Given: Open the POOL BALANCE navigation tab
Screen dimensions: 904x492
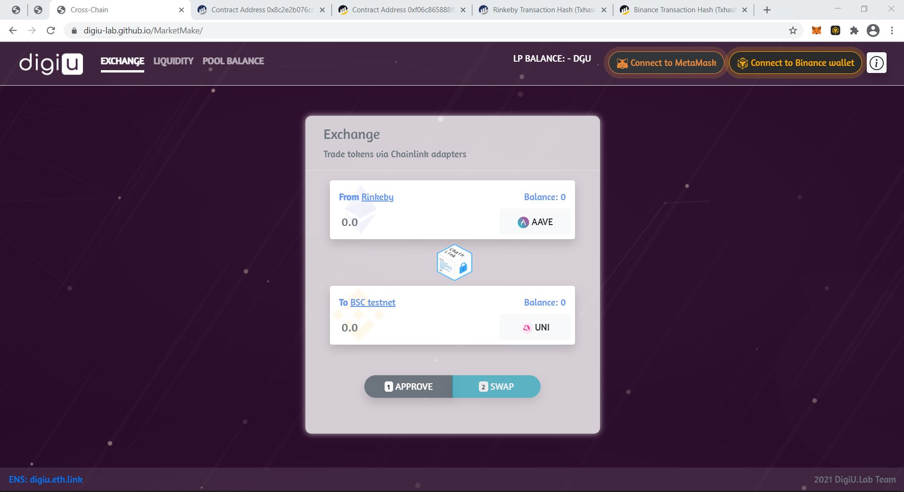Looking at the screenshot, I should click(233, 61).
